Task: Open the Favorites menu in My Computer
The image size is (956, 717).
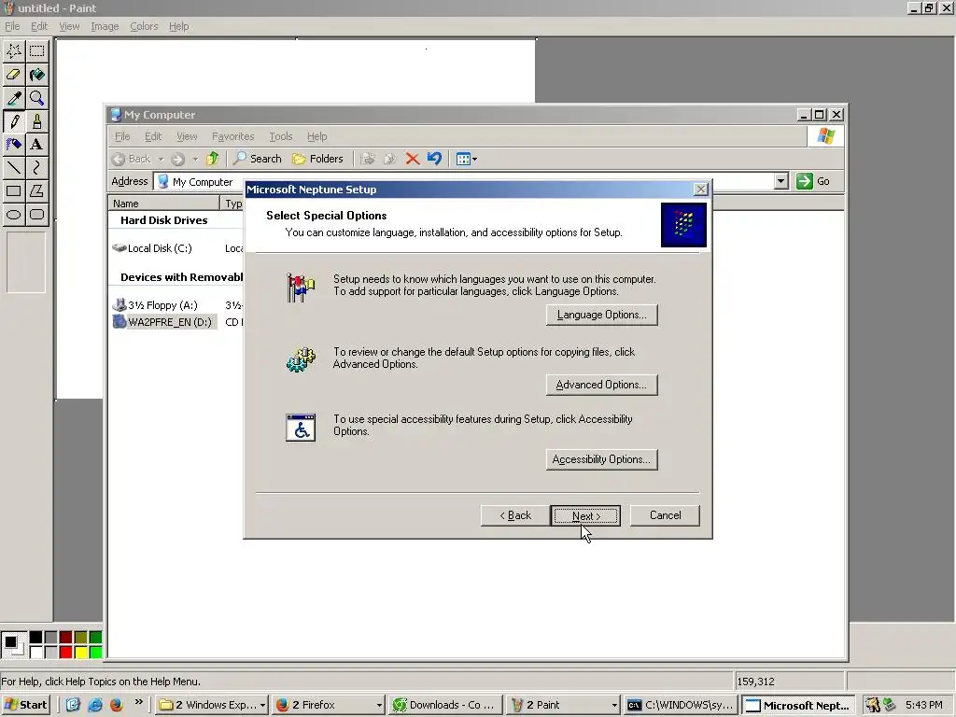Action: (232, 136)
